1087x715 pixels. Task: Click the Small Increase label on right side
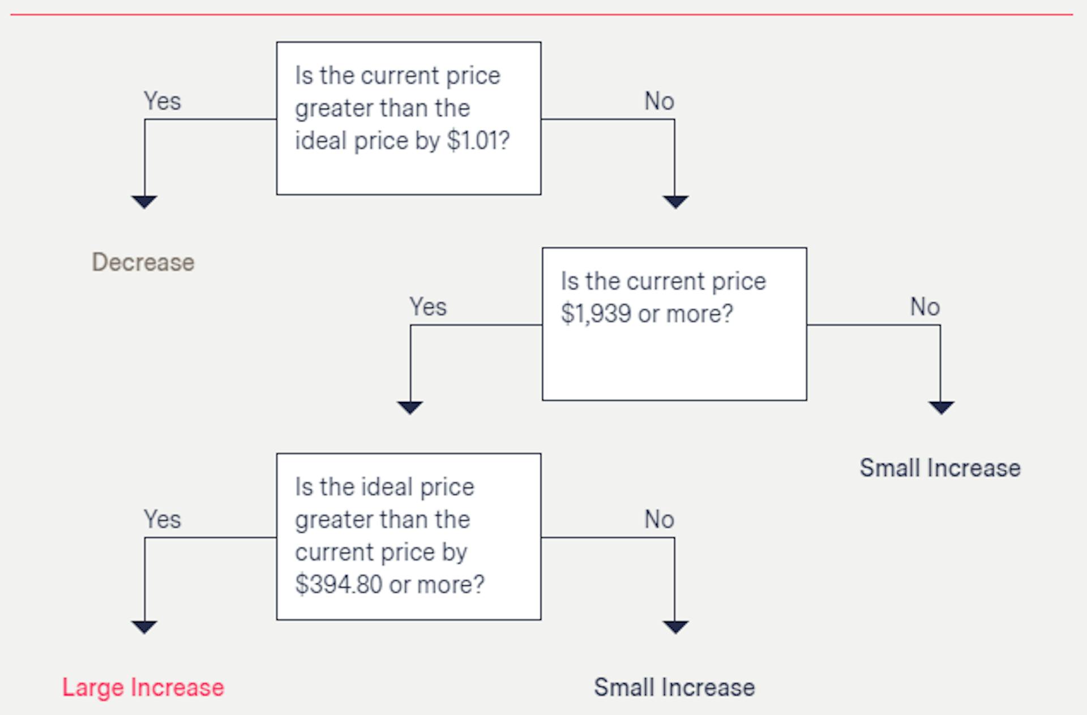940,468
